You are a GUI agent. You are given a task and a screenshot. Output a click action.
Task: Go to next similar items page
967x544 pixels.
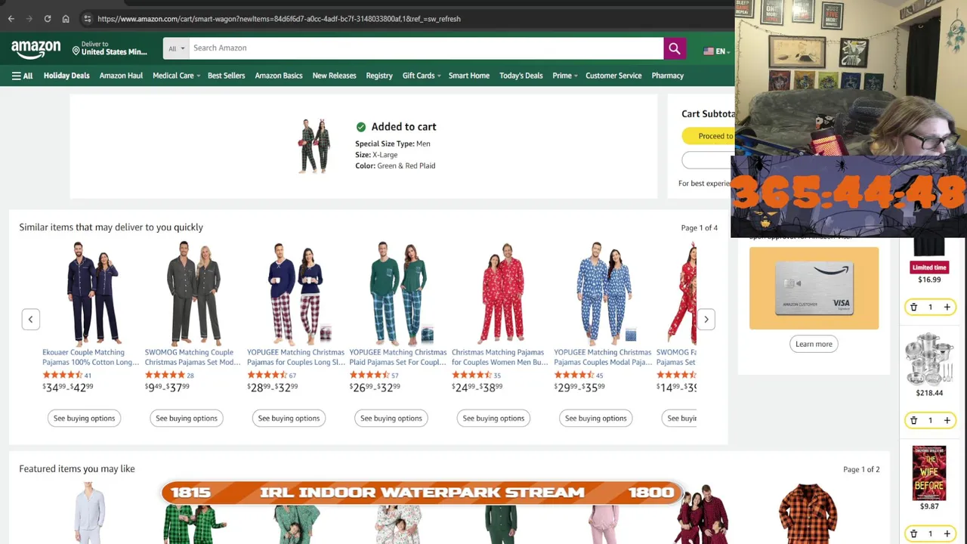706,319
